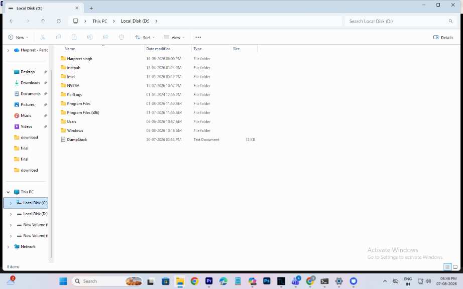Image resolution: width=463 pixels, height=289 pixels.
Task: Click the search magnifier icon
Action: (450, 21)
